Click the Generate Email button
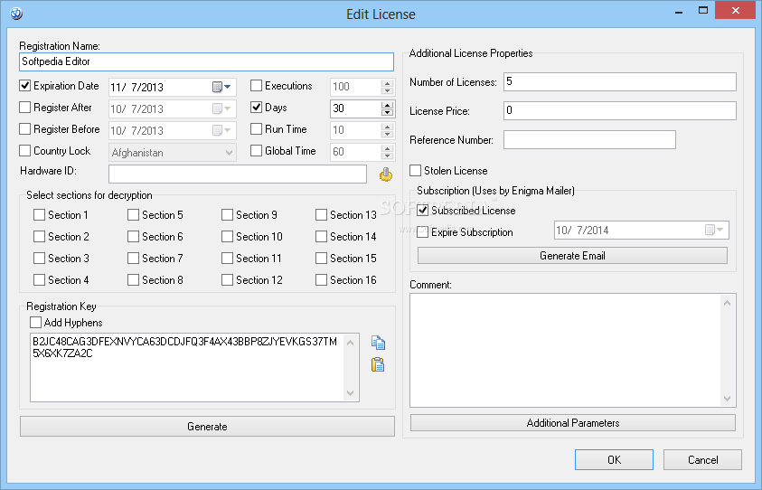The width and height of the screenshot is (762, 490). click(x=572, y=256)
